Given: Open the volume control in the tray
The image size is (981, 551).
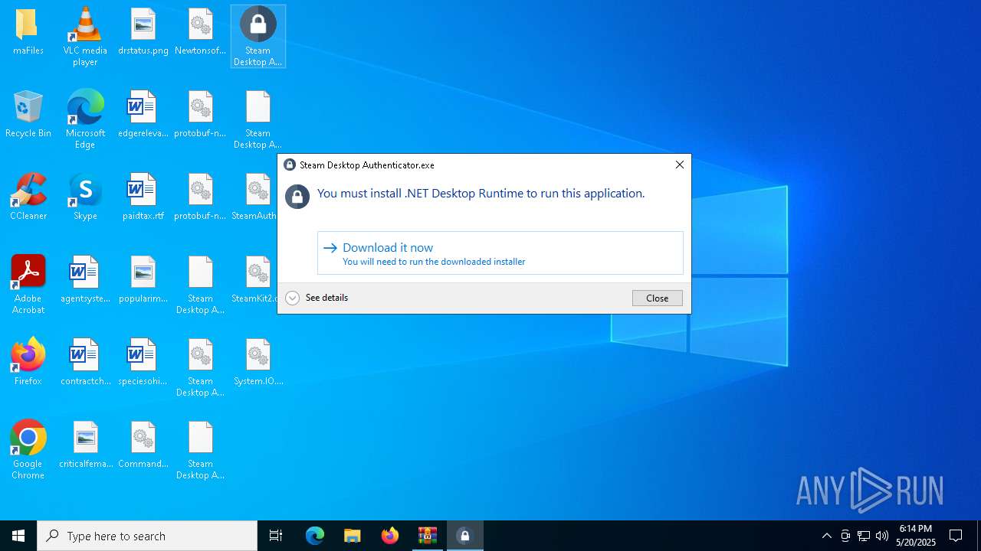Looking at the screenshot, I should click(x=882, y=536).
